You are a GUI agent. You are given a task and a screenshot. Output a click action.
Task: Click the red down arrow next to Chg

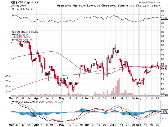[160, 6]
